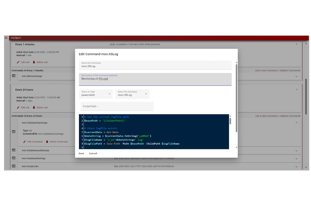Click the Edit Command pencil for mon.DatabaseCpuUsage
This screenshot has height=207, width=311.
pos(25,142)
